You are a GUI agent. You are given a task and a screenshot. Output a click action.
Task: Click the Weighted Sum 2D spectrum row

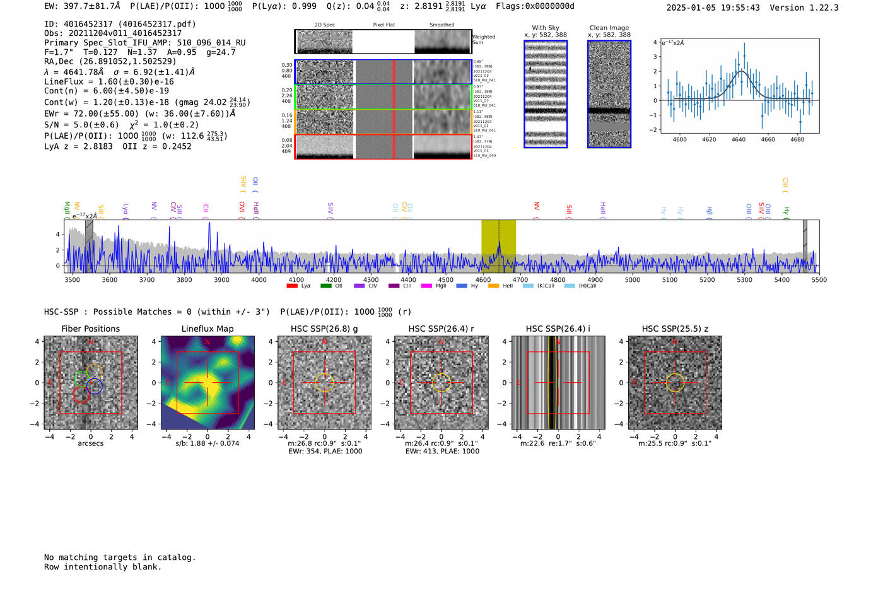click(x=383, y=42)
